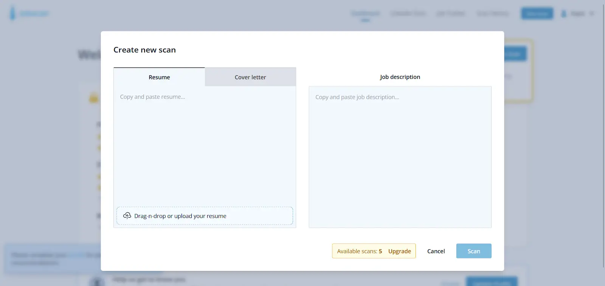Click Drag-n-drop or upload your resume zone
The height and width of the screenshot is (286, 605).
click(205, 216)
